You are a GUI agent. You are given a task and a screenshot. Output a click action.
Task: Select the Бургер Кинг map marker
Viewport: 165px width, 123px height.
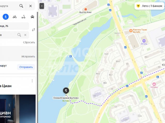pyautogui.click(x=86, y=9)
